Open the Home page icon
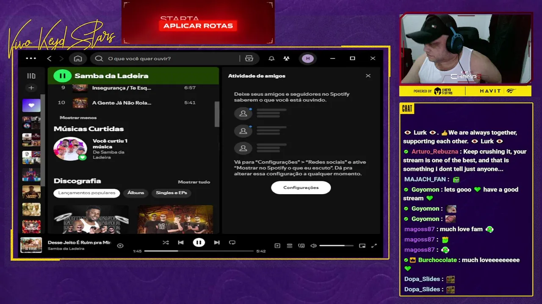Screen dimensions: 542x304 click(x=78, y=58)
